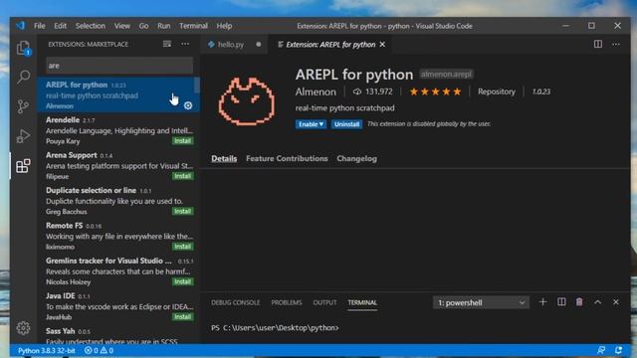Click the Almenon publisher link

coord(316,91)
